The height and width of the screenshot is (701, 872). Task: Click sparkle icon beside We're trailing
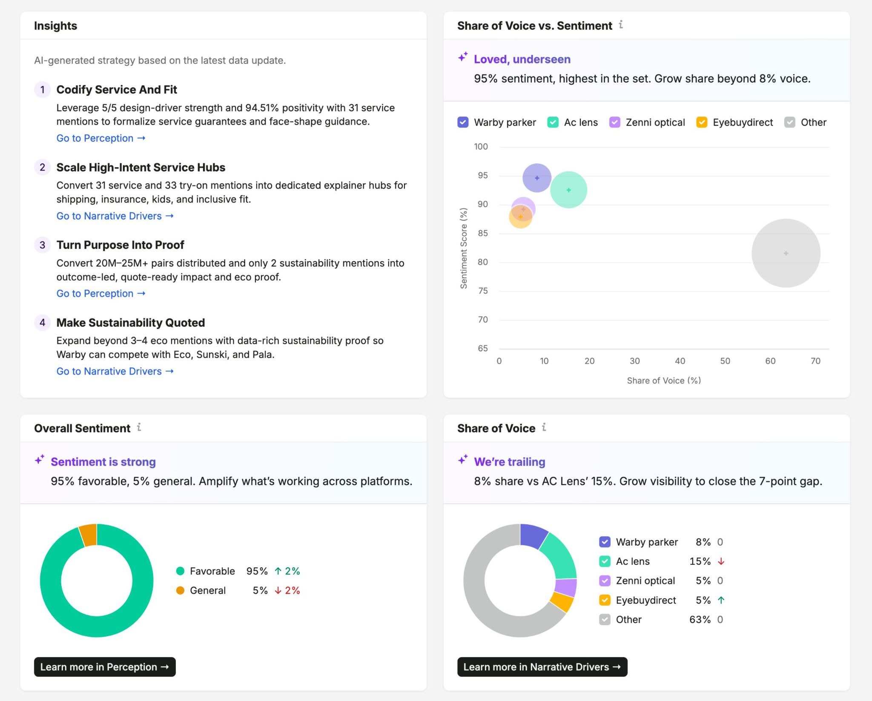point(463,460)
